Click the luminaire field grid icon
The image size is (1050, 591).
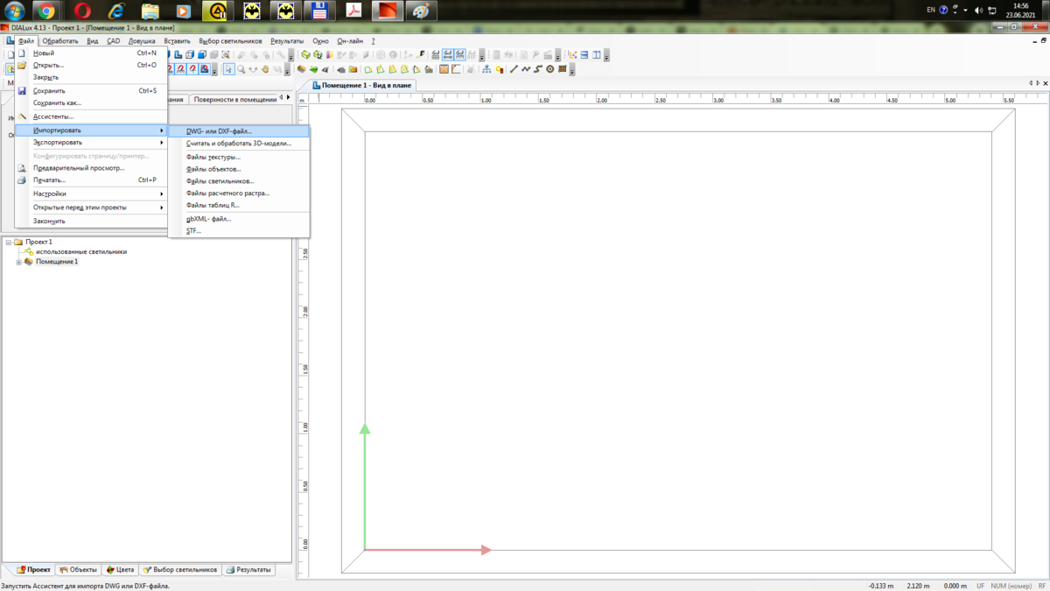[x=562, y=69]
